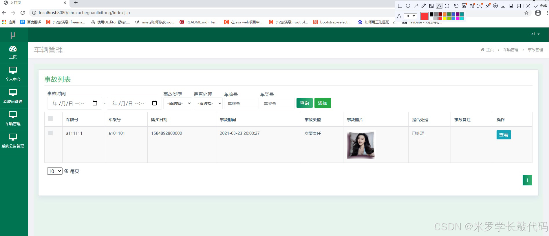Viewport: 549px width, 236px height.
Task: Expand the 事故类型 请选择 dropdown
Action: (x=178, y=104)
